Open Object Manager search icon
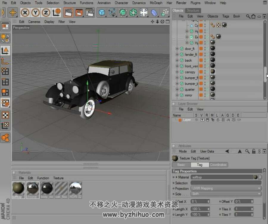The image size is (268, 224). coord(248,16)
